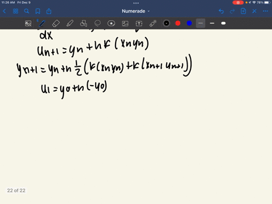Select the Shapes tool

[x=83, y=23]
